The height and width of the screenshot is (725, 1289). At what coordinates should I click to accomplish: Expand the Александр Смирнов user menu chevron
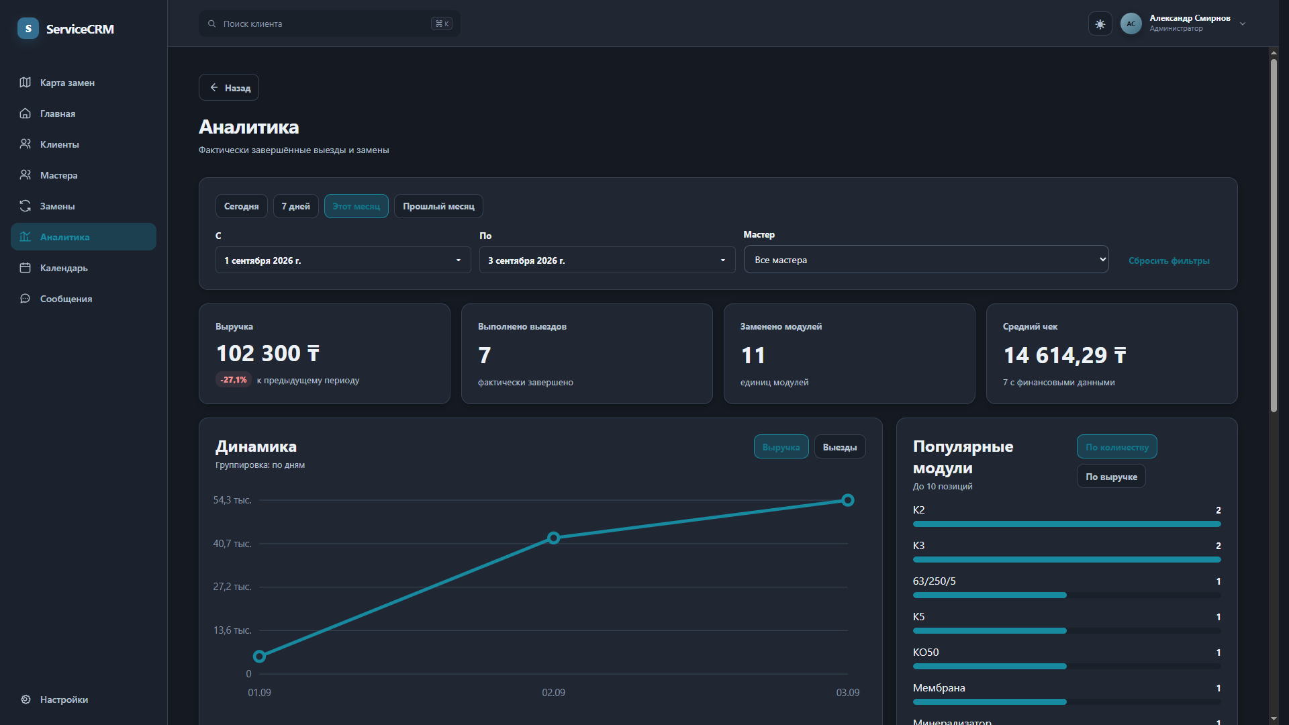tap(1243, 24)
